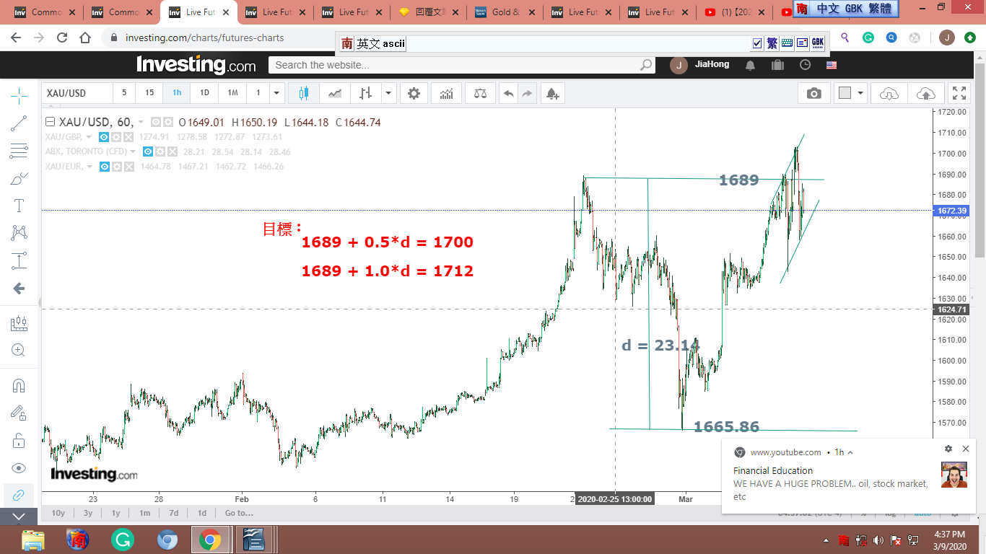Open the chart settings gear
This screenshot has height=554, width=986.
(414, 93)
